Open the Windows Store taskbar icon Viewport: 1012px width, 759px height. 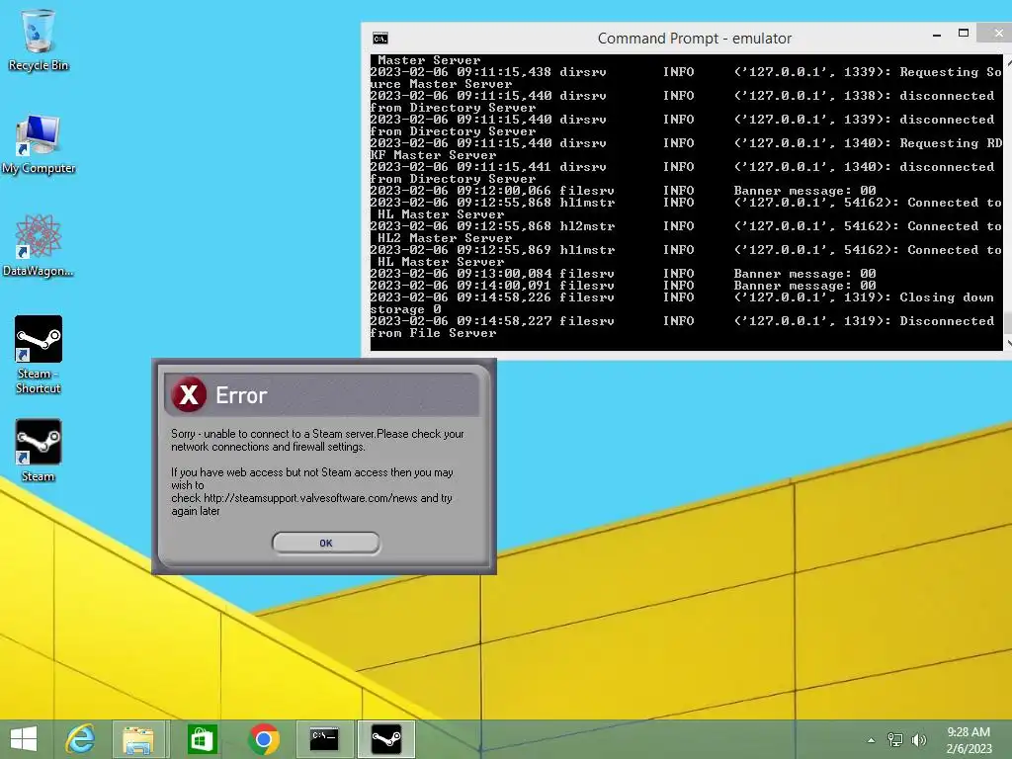tap(202, 739)
